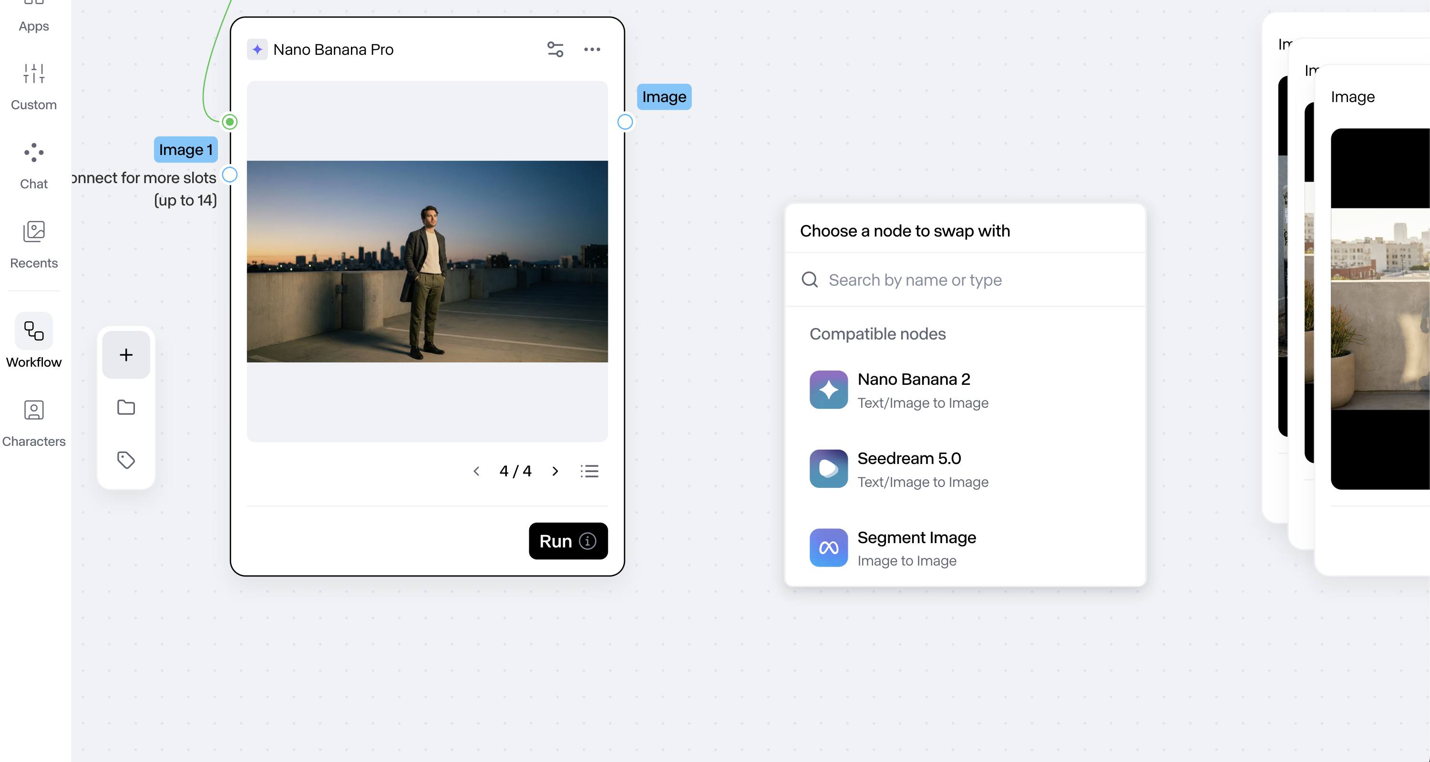Select the Workflow sidebar item
Screen dimensions: 1430x762
click(x=34, y=340)
